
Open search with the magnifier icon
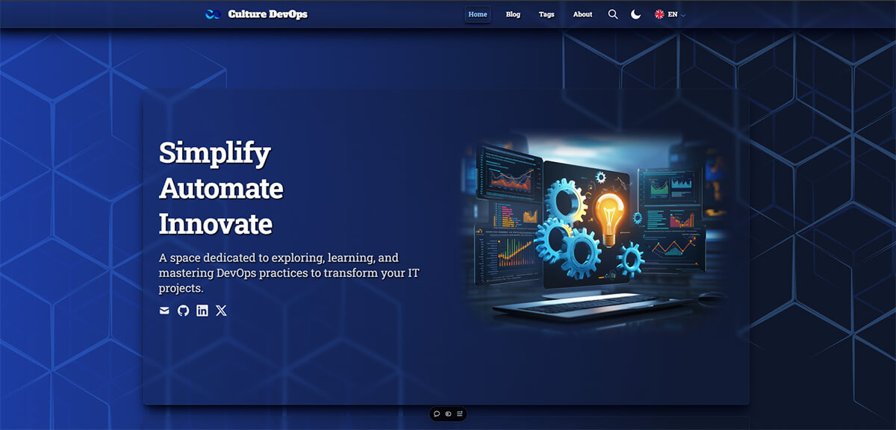613,14
